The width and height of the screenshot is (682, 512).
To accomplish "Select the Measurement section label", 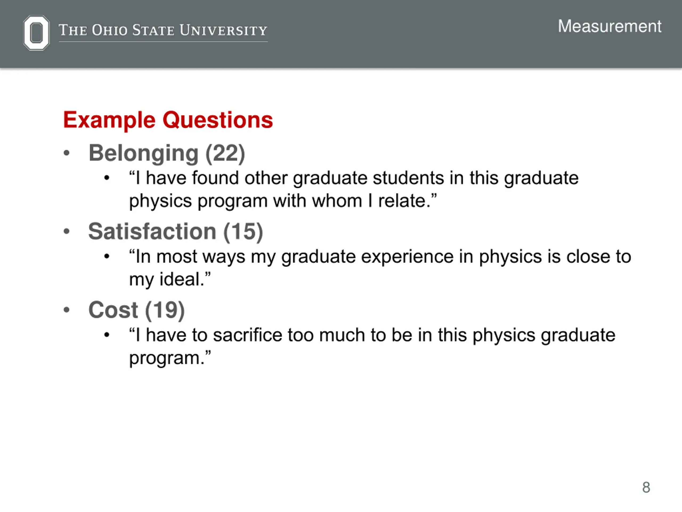I will point(610,26).
